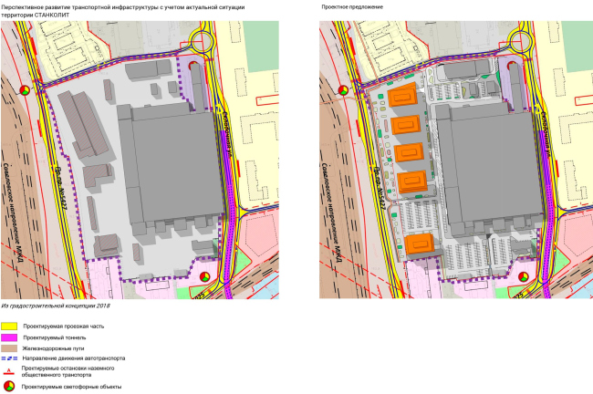Click the large gray central building on left map
This screenshot has width=593, height=394.
click(171, 166)
